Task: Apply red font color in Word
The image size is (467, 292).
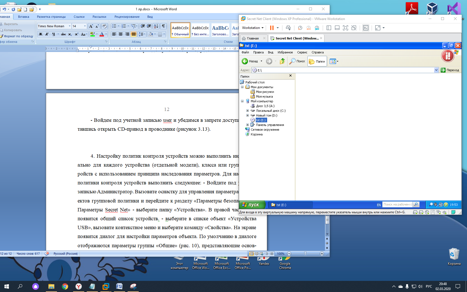Action: (x=102, y=34)
